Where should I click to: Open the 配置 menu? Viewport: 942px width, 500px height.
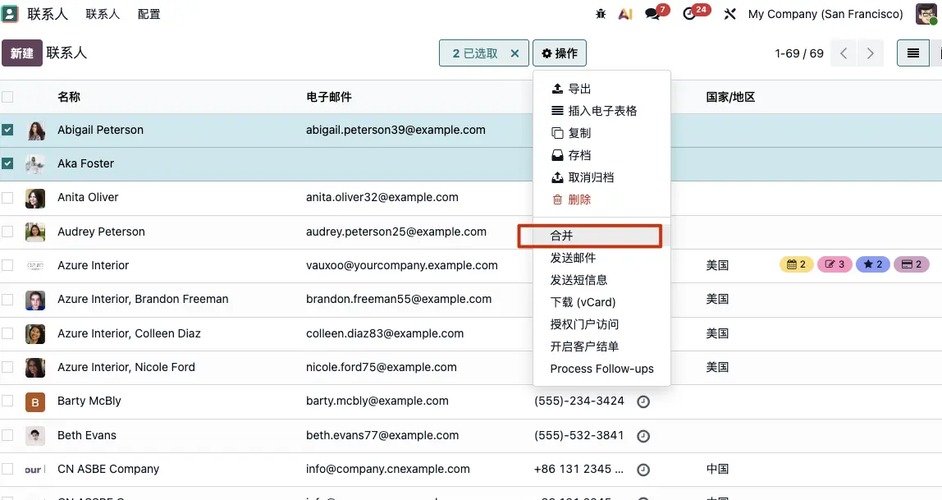tap(149, 14)
